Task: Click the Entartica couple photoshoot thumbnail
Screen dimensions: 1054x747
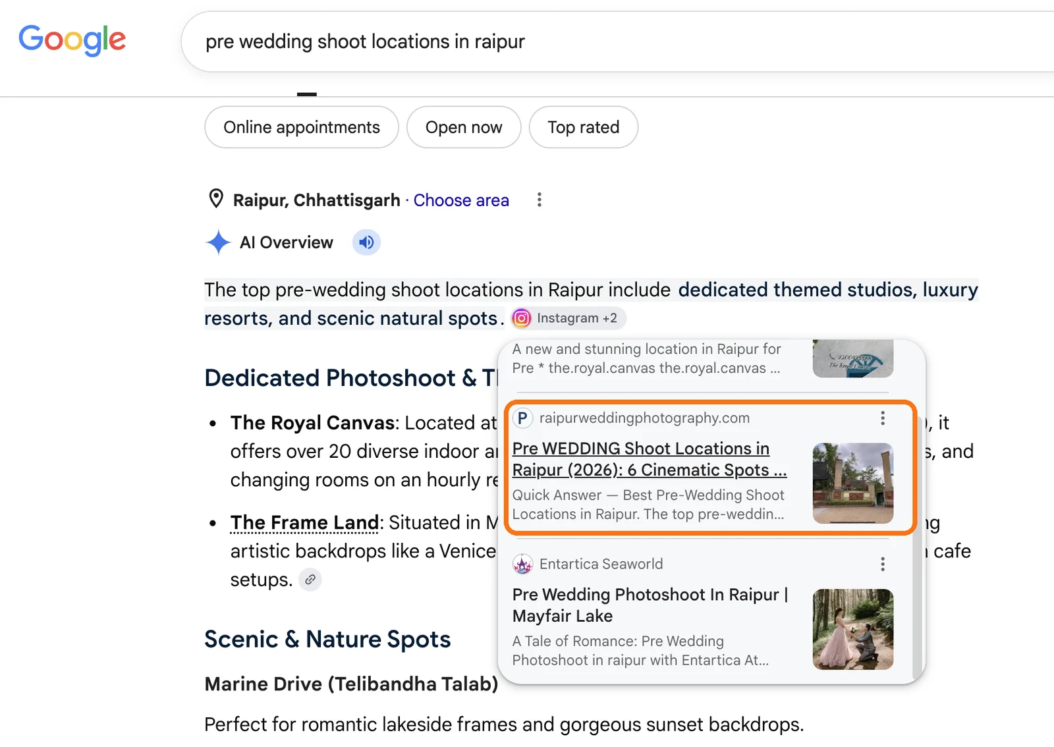Action: 853,629
